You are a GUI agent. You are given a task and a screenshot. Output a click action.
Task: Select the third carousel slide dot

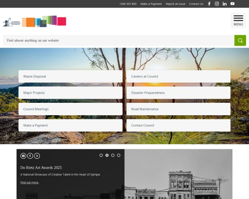coord(113,155)
